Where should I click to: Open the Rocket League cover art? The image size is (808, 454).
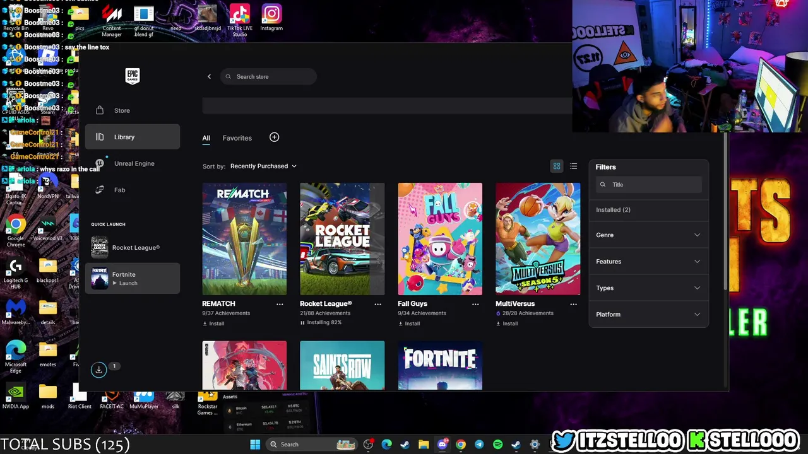tap(342, 239)
